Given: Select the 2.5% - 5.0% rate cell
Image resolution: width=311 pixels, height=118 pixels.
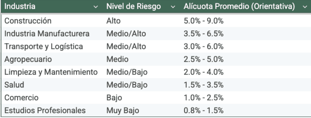Looking at the screenshot, I should point(245,59).
